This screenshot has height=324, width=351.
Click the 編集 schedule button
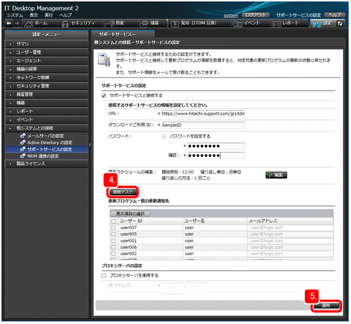[x=276, y=175]
